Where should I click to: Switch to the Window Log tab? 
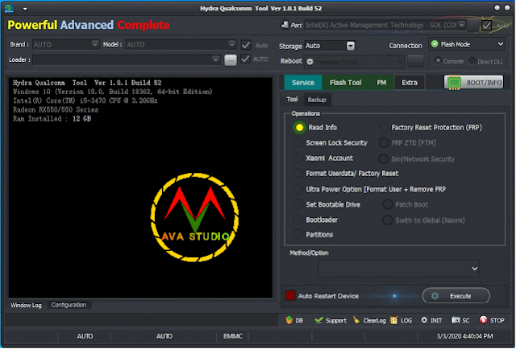point(26,305)
